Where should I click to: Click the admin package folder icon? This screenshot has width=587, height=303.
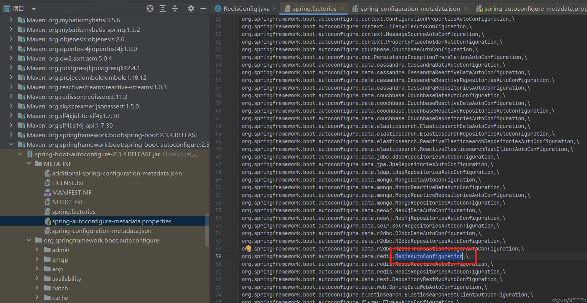47,250
